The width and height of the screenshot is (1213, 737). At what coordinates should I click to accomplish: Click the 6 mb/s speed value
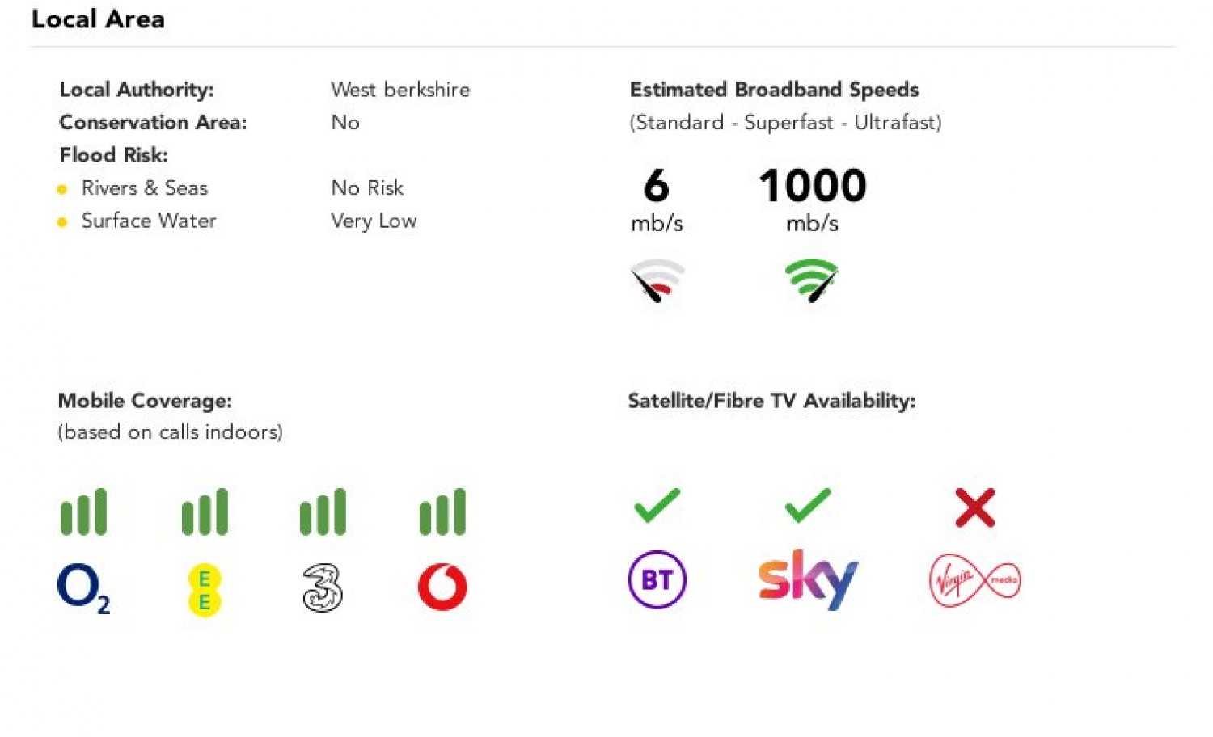[657, 200]
